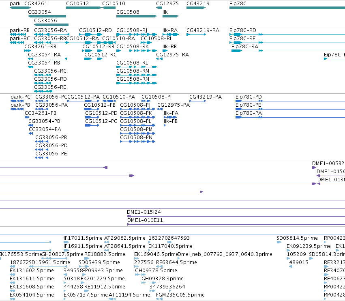Select protein CG10512-PC
This screenshot has width=345, height=301.
101,121
